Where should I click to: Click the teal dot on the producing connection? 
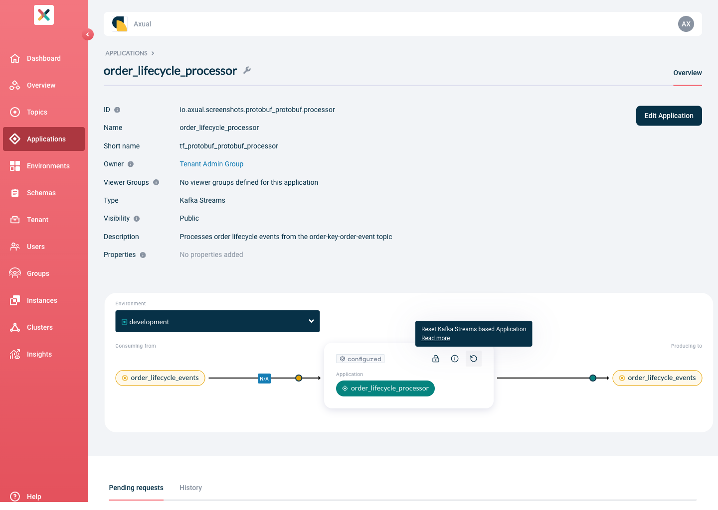coord(593,378)
